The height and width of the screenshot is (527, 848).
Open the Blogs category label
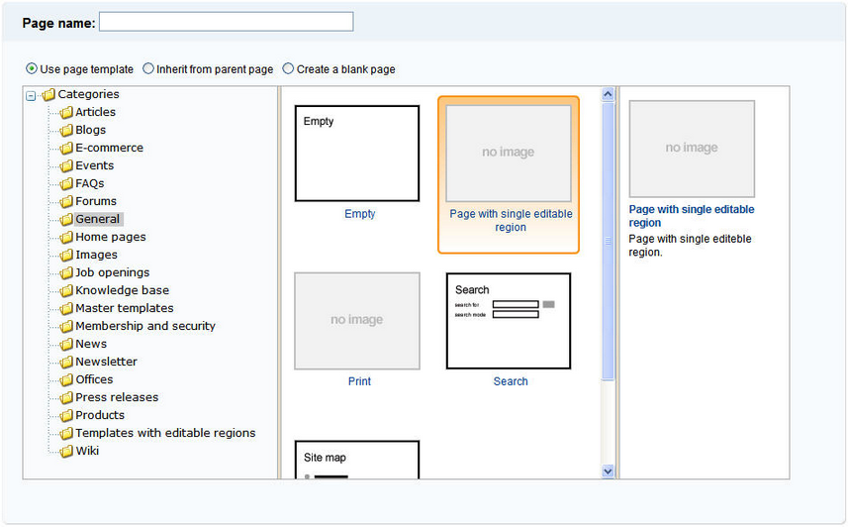[x=90, y=130]
